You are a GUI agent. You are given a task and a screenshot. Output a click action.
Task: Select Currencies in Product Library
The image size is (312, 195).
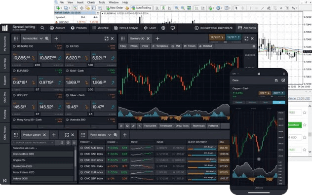(42, 166)
